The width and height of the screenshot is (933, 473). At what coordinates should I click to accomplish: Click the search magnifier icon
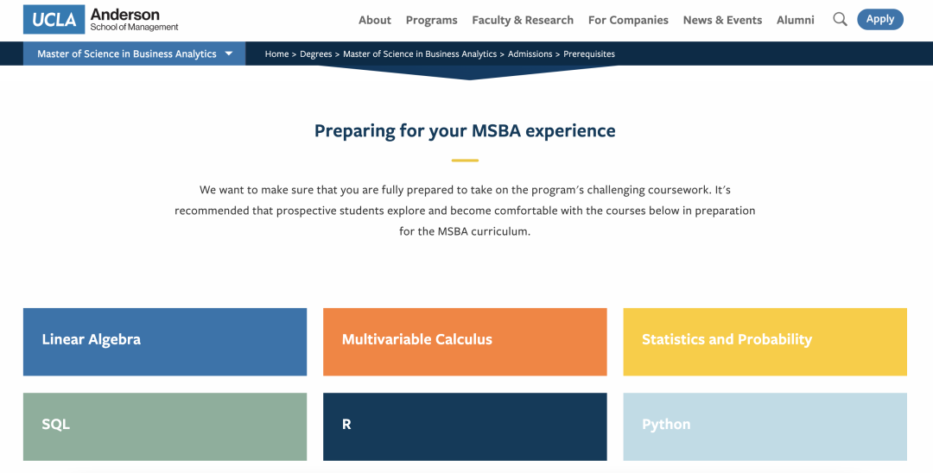[840, 20]
